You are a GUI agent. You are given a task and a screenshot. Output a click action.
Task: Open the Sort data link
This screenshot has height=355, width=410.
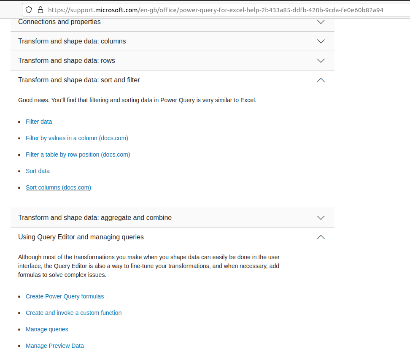38,171
